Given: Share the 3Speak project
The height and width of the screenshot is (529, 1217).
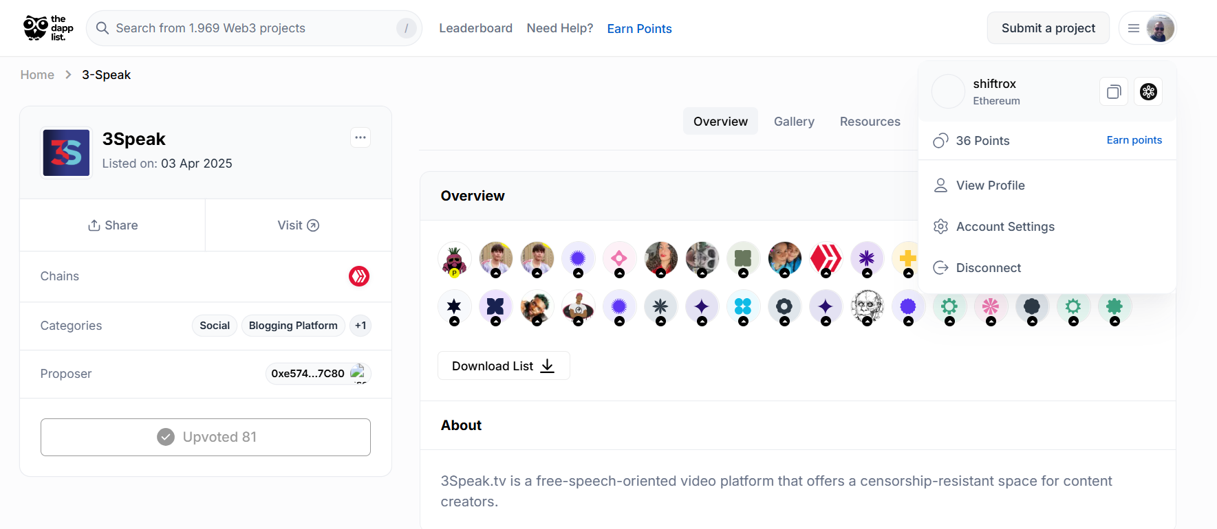Looking at the screenshot, I should point(113,225).
